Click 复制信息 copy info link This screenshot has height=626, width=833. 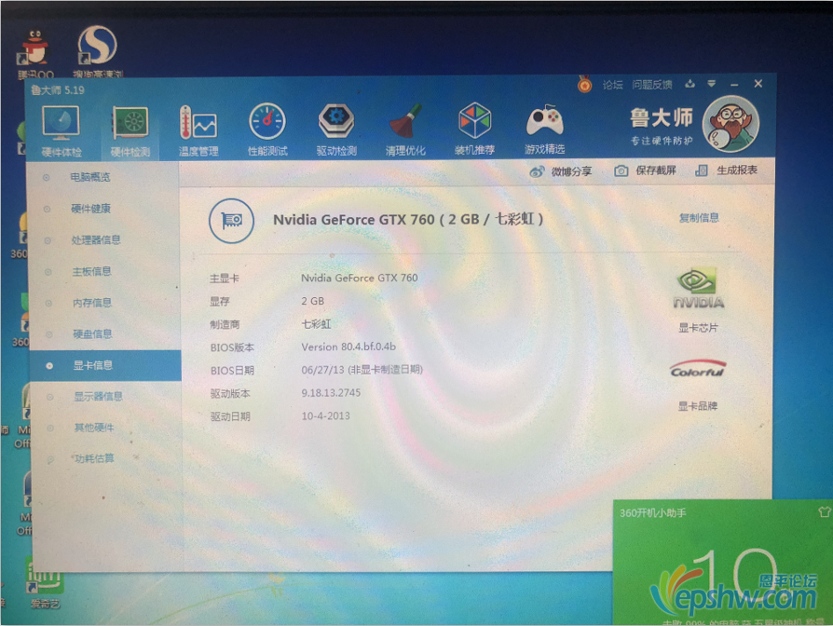click(x=699, y=218)
